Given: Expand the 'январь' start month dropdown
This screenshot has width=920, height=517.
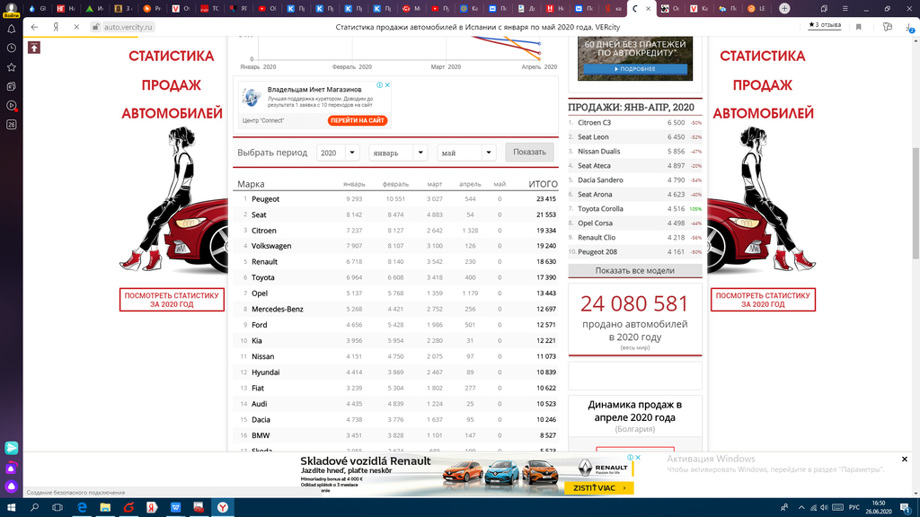Looking at the screenshot, I should click(x=398, y=153).
